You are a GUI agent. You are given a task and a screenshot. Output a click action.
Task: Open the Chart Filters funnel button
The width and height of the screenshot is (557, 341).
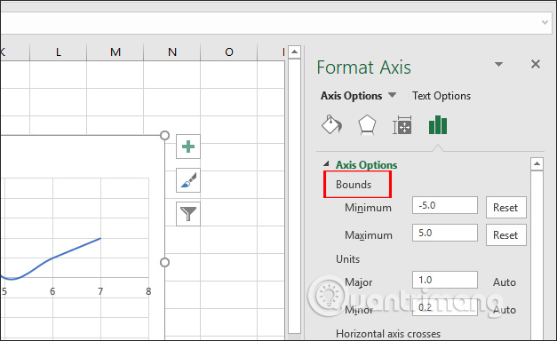click(188, 214)
